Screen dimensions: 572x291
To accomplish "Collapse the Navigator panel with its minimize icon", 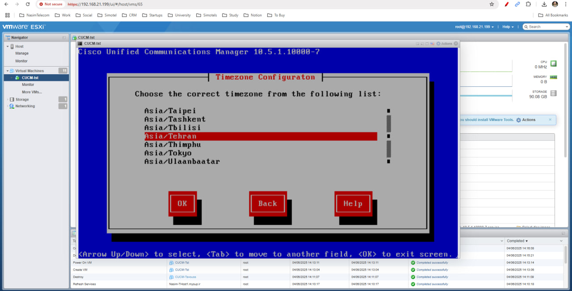I will (64, 38).
